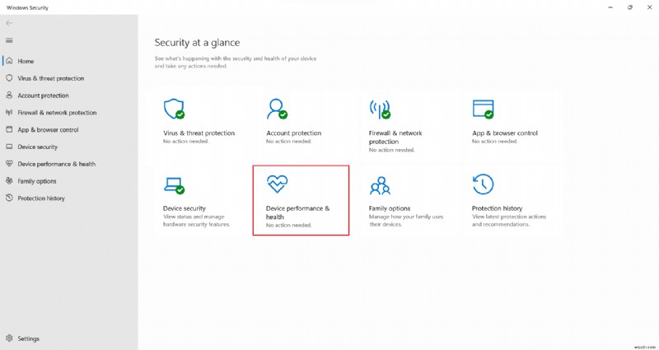Restore down the Windows Security window
Screen dimensions: 659x350
coord(630,7)
